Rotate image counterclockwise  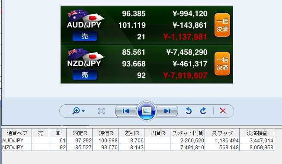click(189, 111)
